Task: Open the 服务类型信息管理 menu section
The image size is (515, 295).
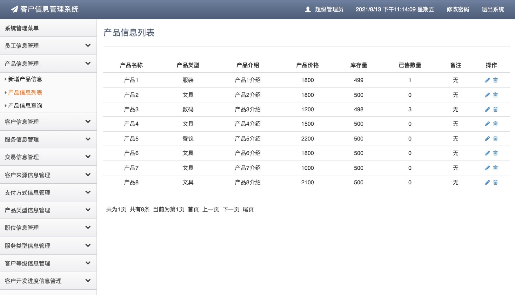Action: [x=48, y=246]
